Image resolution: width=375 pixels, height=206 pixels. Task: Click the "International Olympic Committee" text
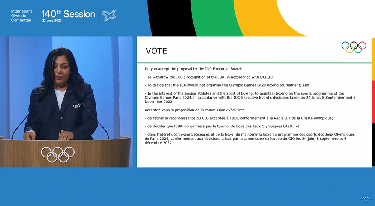point(22,16)
